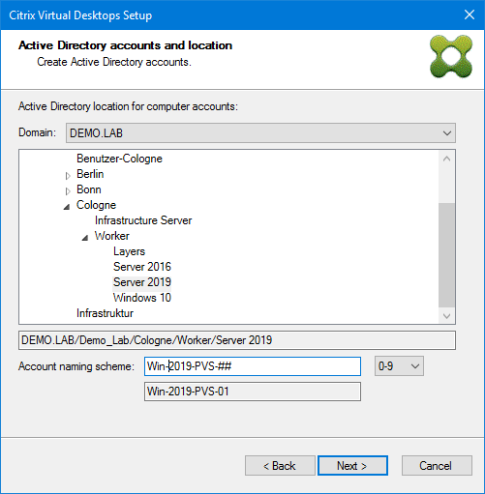The height and width of the screenshot is (494, 485).
Task: Cancel the setup wizard
Action: pos(437,466)
